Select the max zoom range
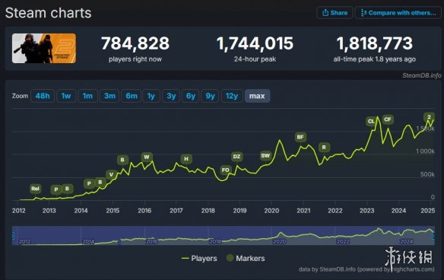 (257, 96)
